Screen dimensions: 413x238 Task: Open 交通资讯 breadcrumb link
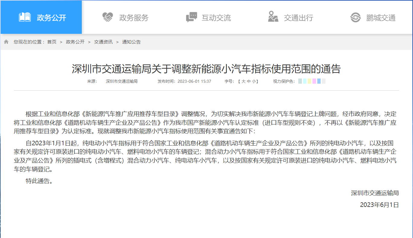(103, 42)
